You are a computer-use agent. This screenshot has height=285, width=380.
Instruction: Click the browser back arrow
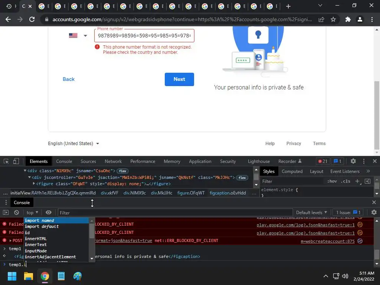8,19
